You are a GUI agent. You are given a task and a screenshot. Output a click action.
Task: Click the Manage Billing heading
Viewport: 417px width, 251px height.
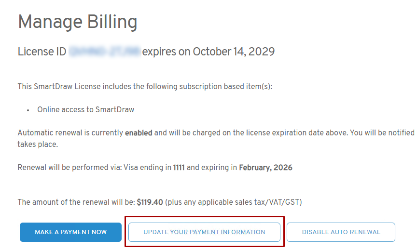point(78,23)
